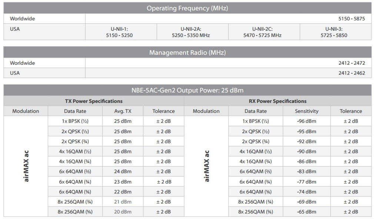Click '1x BPSK (½)' in the TX Data Rate column
Viewport: 376px width, 222px height.
[x=75, y=121]
